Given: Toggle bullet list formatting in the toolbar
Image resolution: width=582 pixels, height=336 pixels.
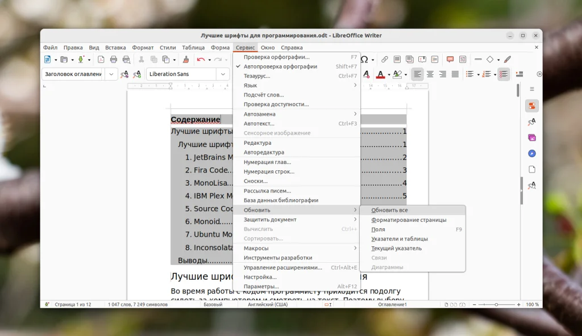Looking at the screenshot, I should (x=469, y=74).
